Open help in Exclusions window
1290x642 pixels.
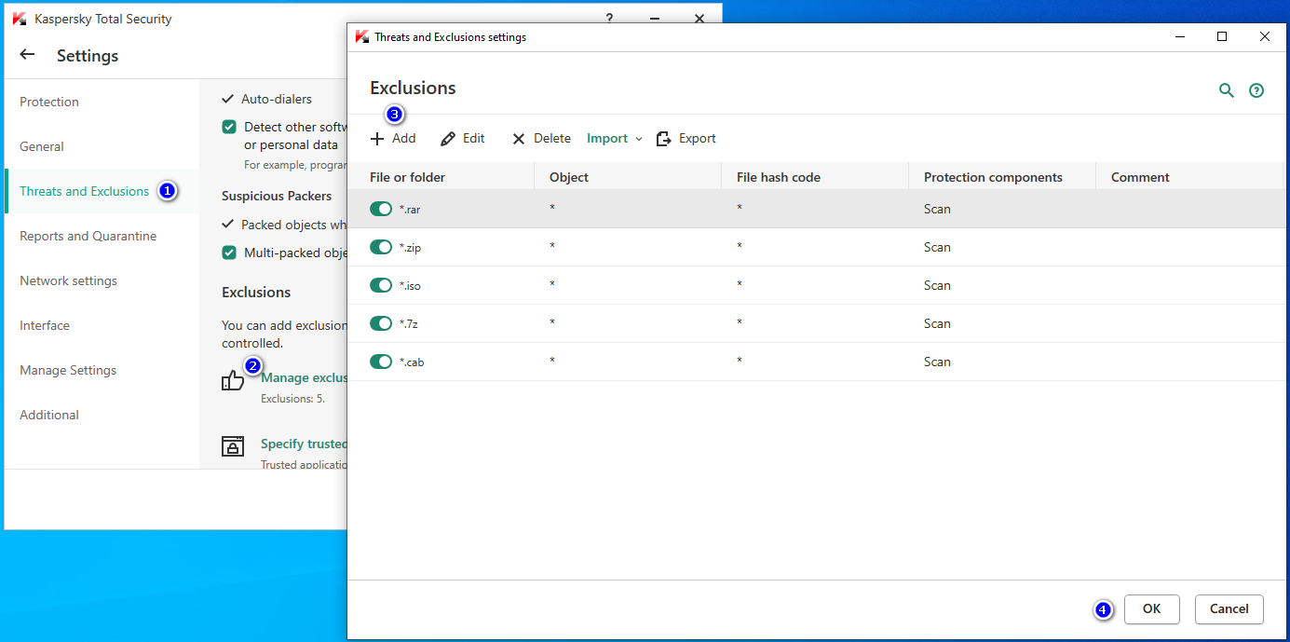coord(1256,90)
